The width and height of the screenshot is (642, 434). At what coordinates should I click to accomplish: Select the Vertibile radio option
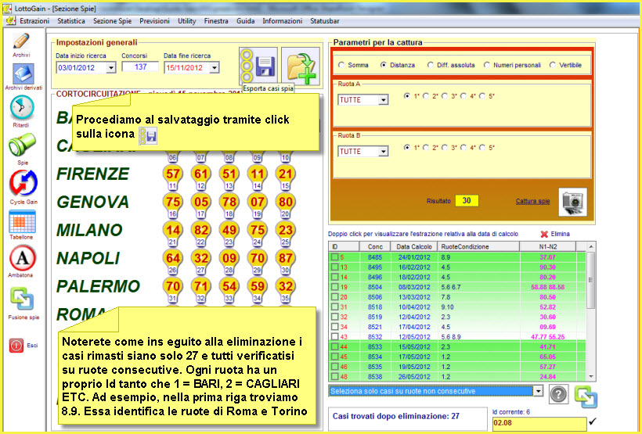[x=553, y=65]
